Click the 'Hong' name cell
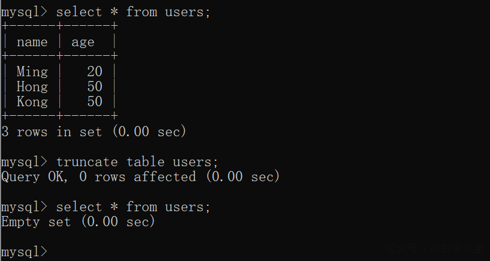This screenshot has width=490, height=261. pyautogui.click(x=32, y=87)
